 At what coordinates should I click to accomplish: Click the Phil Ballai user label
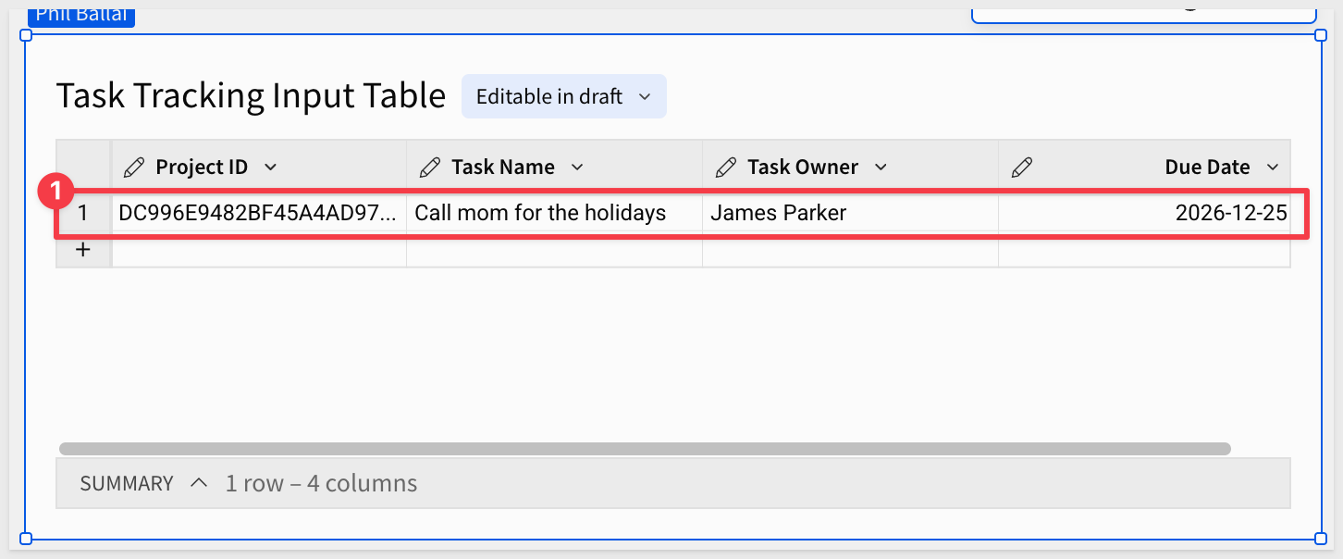(81, 15)
